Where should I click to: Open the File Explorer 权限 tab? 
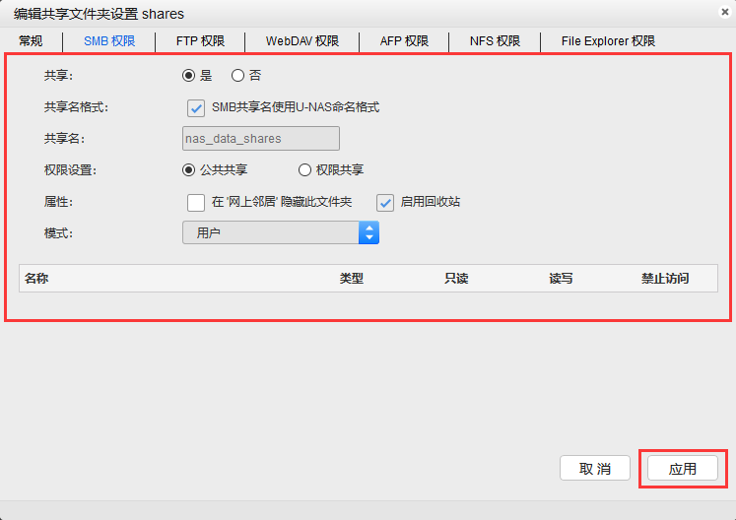point(608,41)
